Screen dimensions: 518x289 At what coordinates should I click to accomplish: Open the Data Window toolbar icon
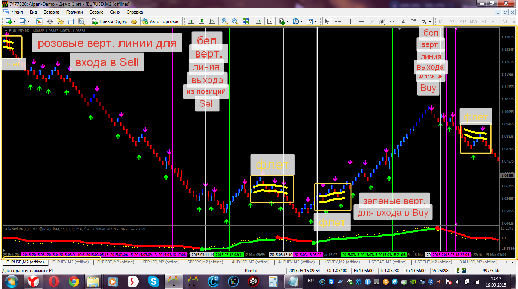point(50,21)
